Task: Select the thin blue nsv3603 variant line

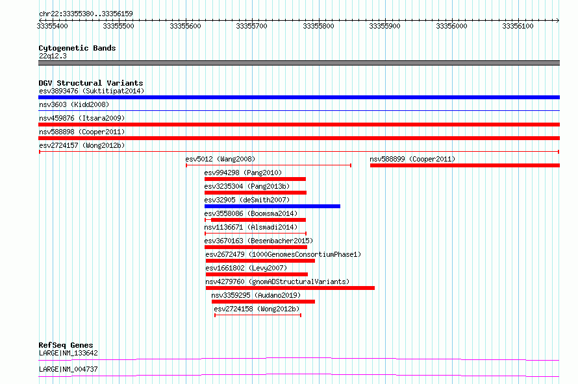Action: 299,110
